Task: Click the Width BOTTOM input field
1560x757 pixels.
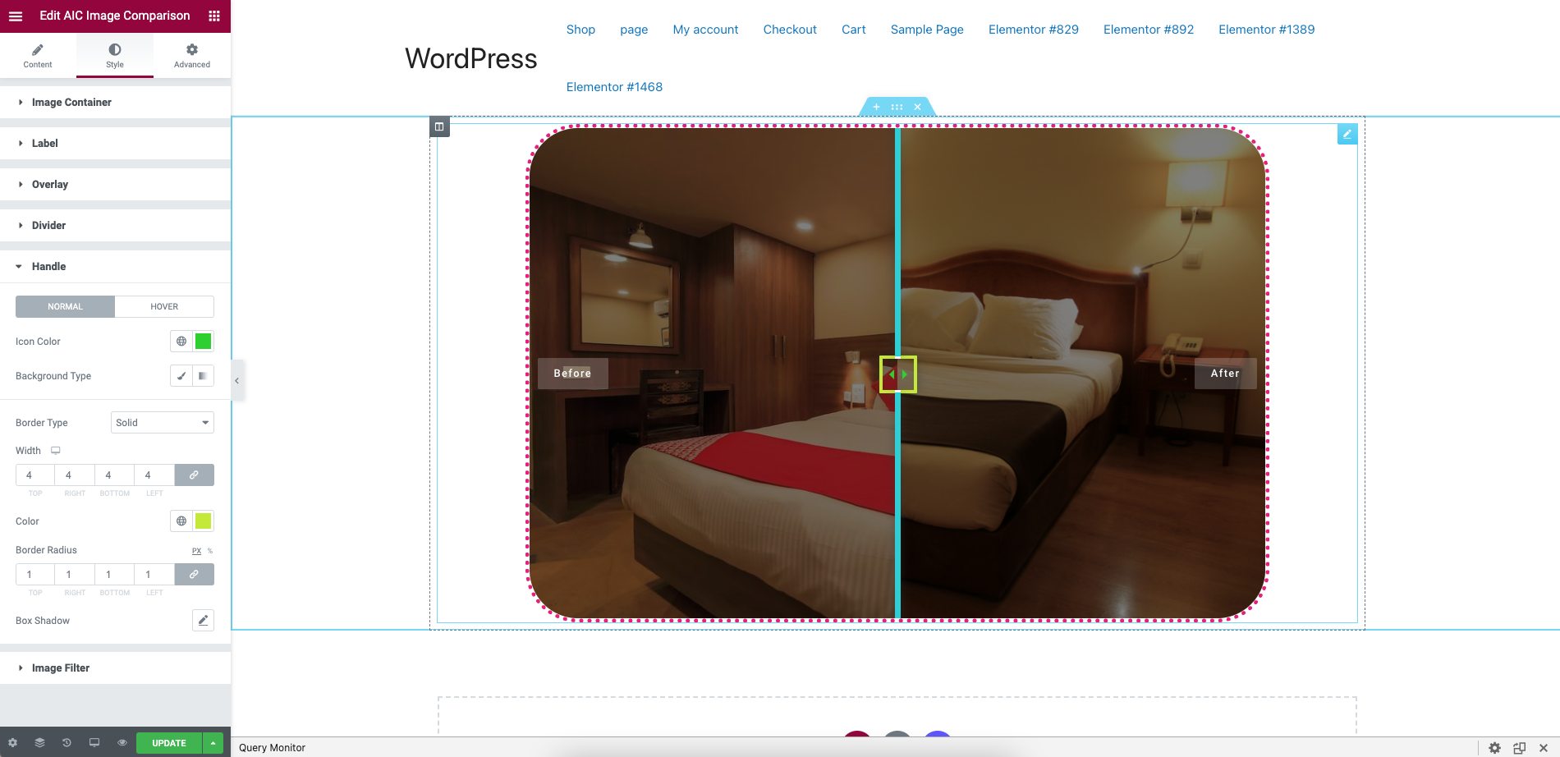Action: click(114, 475)
